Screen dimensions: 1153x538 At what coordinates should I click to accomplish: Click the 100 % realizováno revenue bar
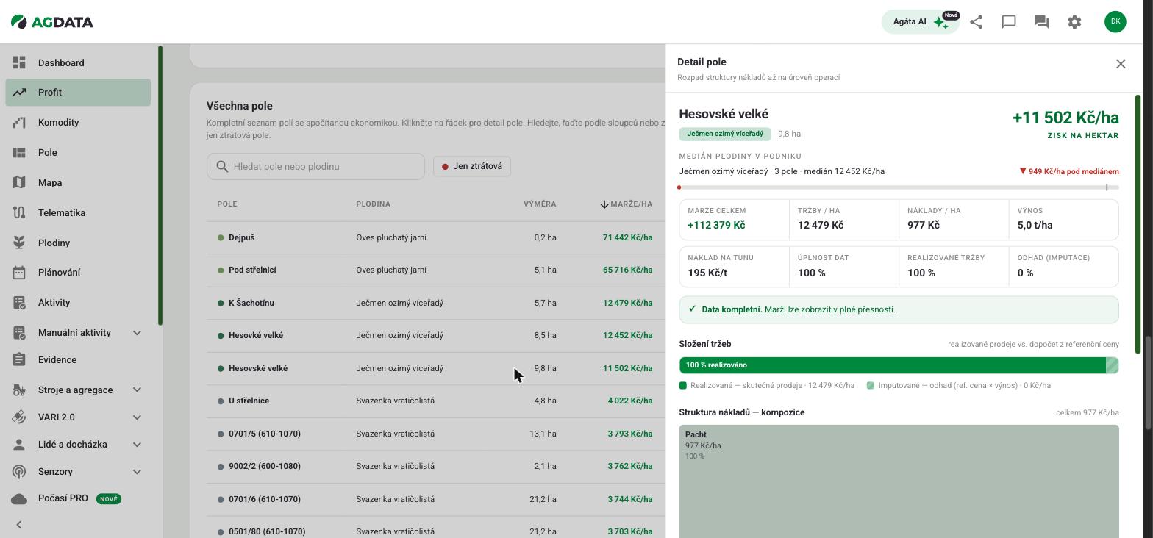tap(893, 365)
